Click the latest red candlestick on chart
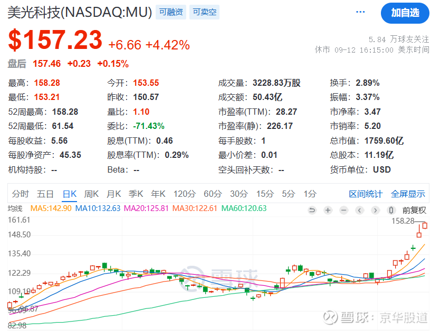Image resolution: width=440 pixels, height=331 pixels. click(x=425, y=225)
